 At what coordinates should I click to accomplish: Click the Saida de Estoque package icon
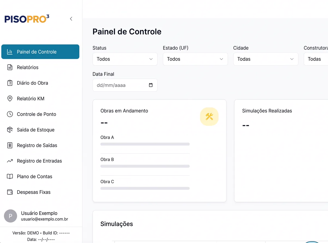pos(10,130)
